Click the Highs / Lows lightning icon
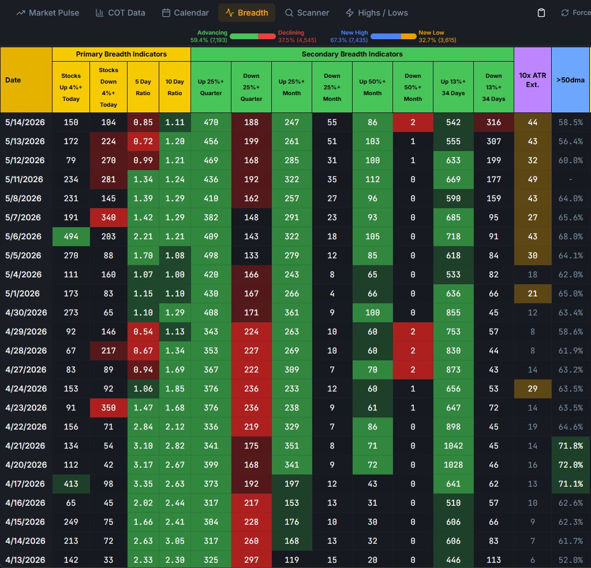The image size is (591, 568). [x=350, y=13]
